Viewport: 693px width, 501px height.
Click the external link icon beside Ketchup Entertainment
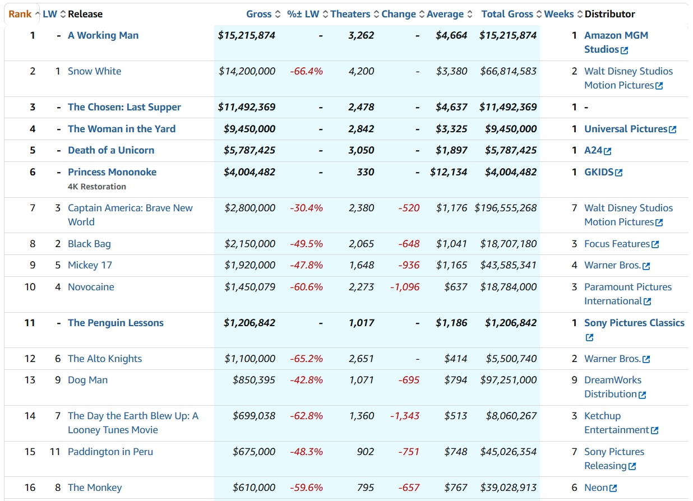tap(655, 430)
